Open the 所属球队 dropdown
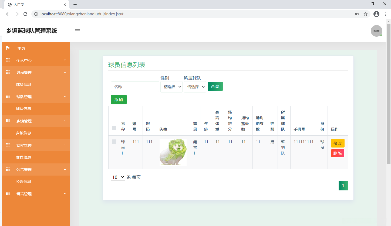The width and height of the screenshot is (391, 226). [195, 87]
